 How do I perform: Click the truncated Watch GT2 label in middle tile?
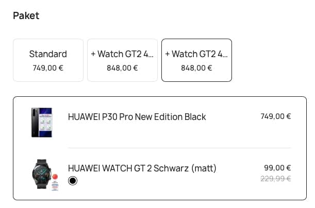(x=122, y=54)
